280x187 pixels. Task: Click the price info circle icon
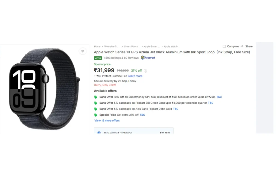145,71
